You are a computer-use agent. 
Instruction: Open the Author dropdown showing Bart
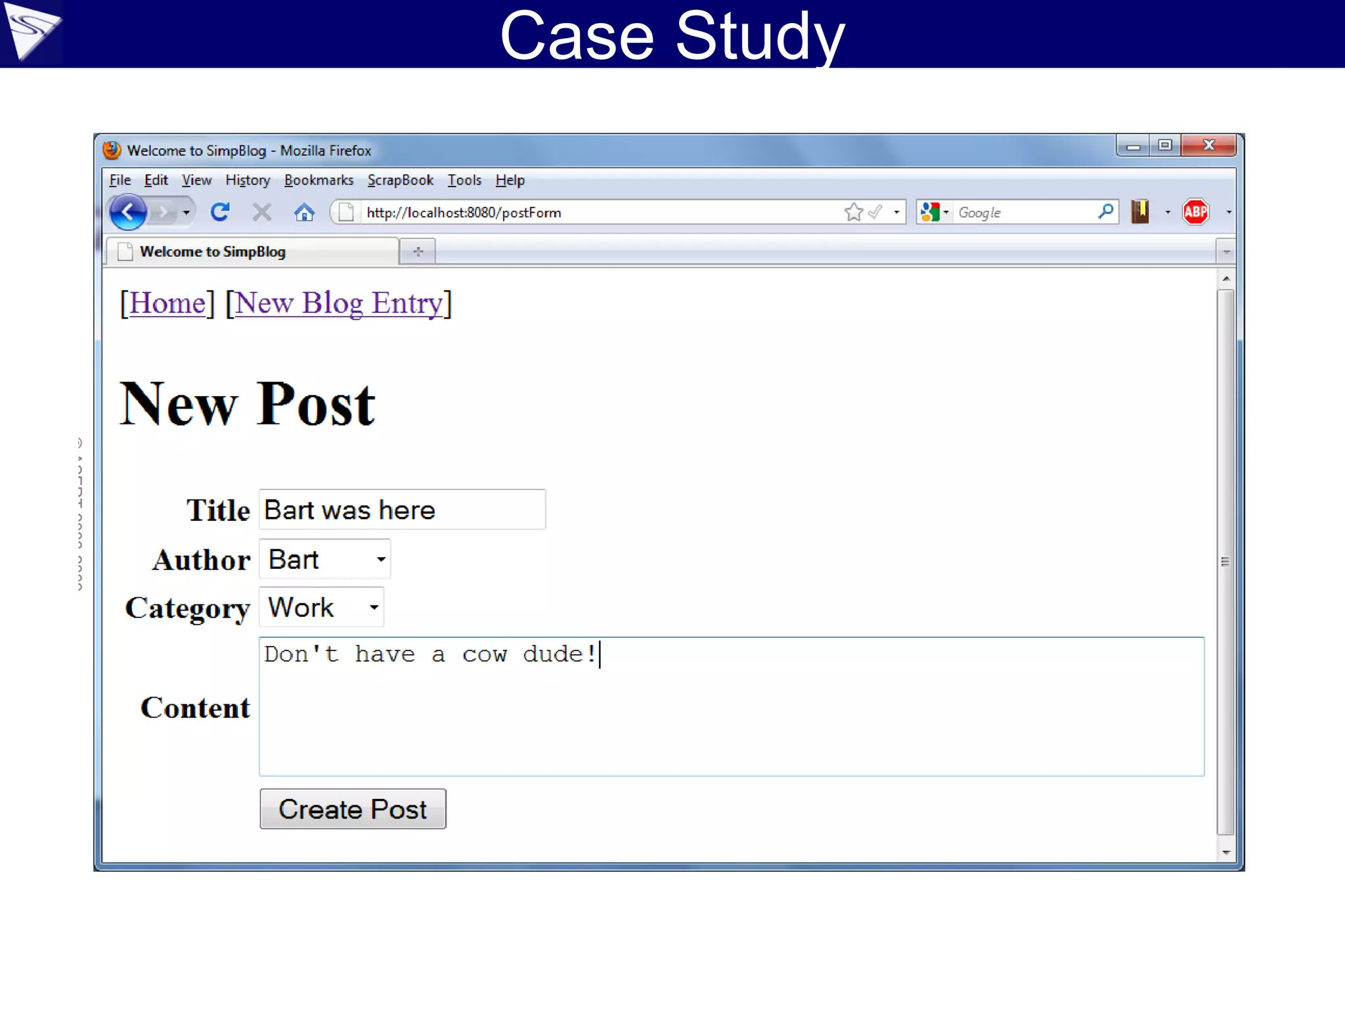[325, 560]
